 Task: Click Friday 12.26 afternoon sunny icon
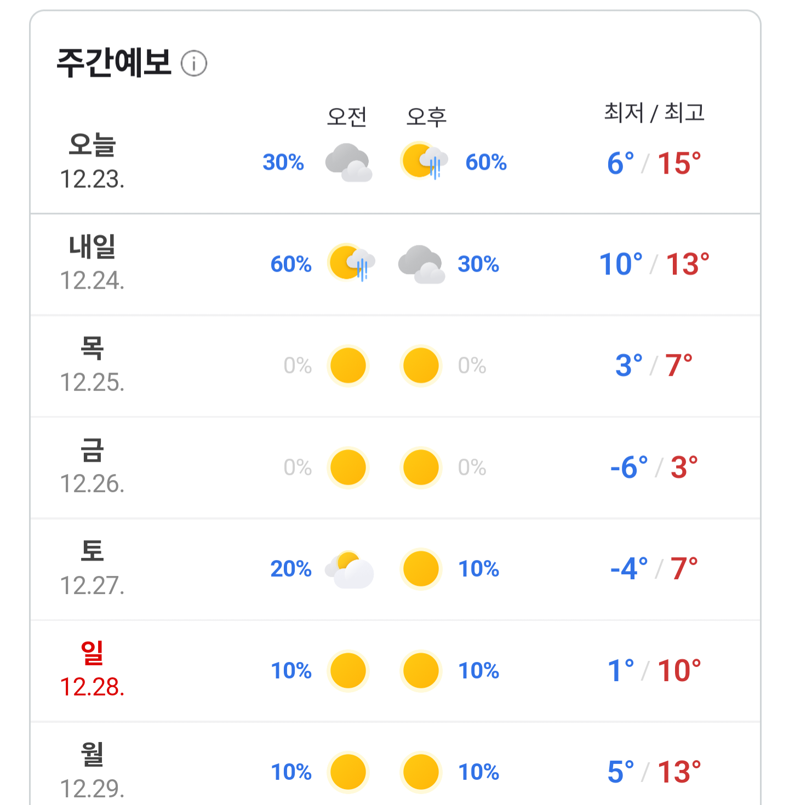coord(421,467)
